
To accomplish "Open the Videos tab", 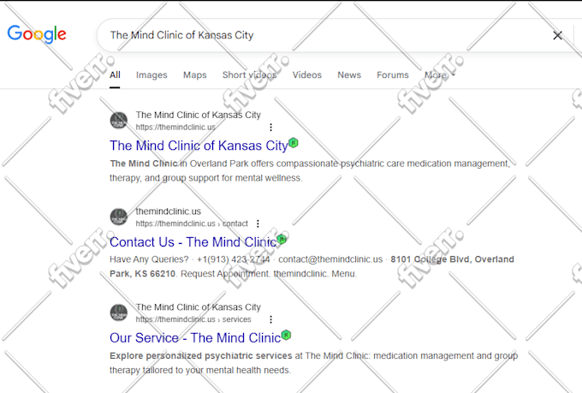I will 306,75.
